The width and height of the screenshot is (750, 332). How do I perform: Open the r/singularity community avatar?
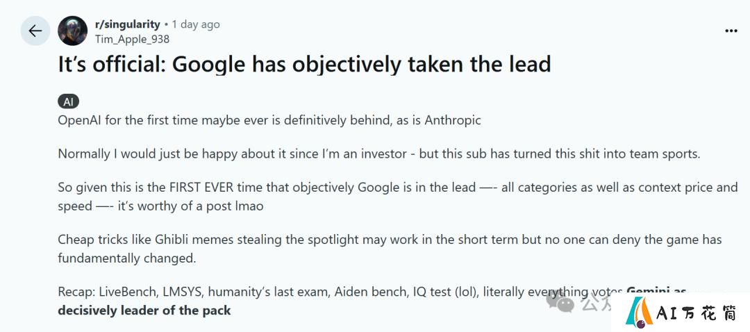[73, 31]
